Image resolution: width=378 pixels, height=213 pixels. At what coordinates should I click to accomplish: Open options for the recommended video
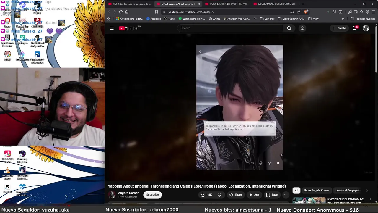pos(370,200)
